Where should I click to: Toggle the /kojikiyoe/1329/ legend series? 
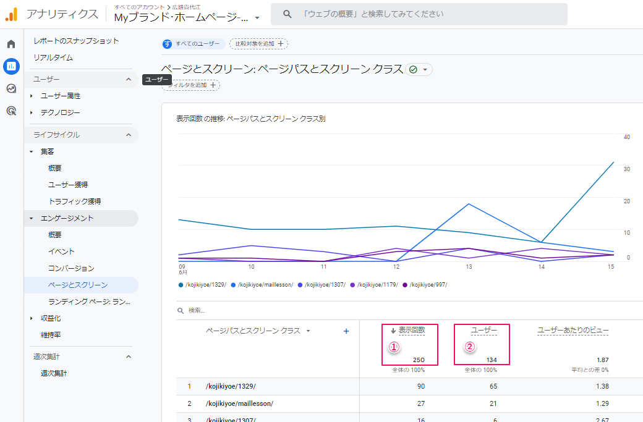pyautogui.click(x=202, y=285)
